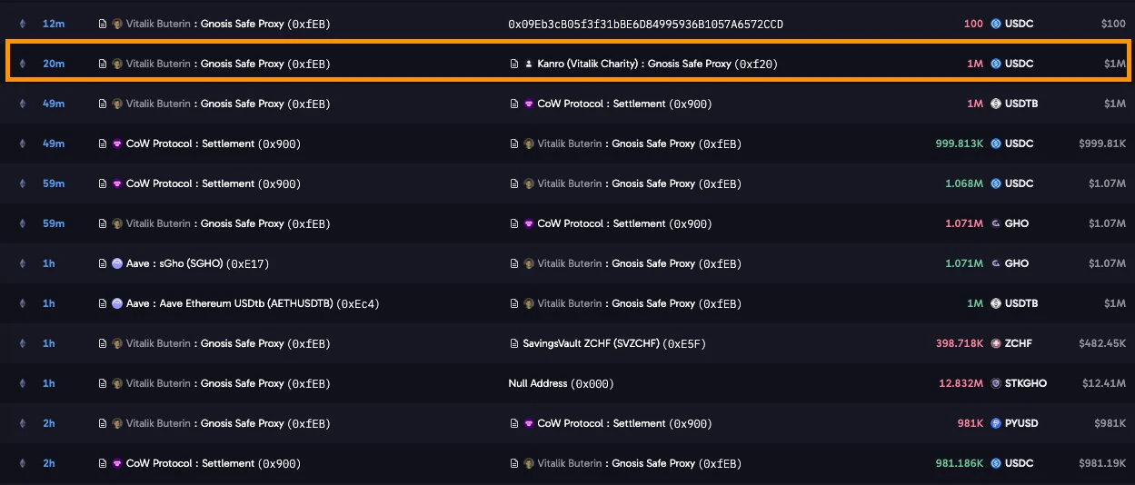
Task: Click the PYUSD token icon
Action: point(996,423)
